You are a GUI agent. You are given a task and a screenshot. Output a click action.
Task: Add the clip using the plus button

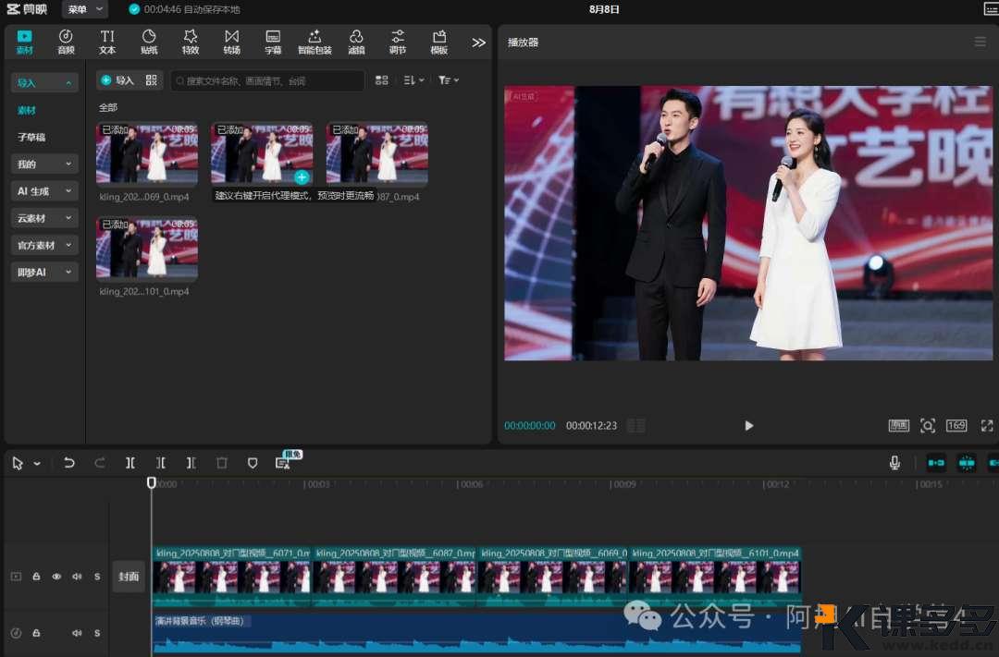pyautogui.click(x=302, y=177)
